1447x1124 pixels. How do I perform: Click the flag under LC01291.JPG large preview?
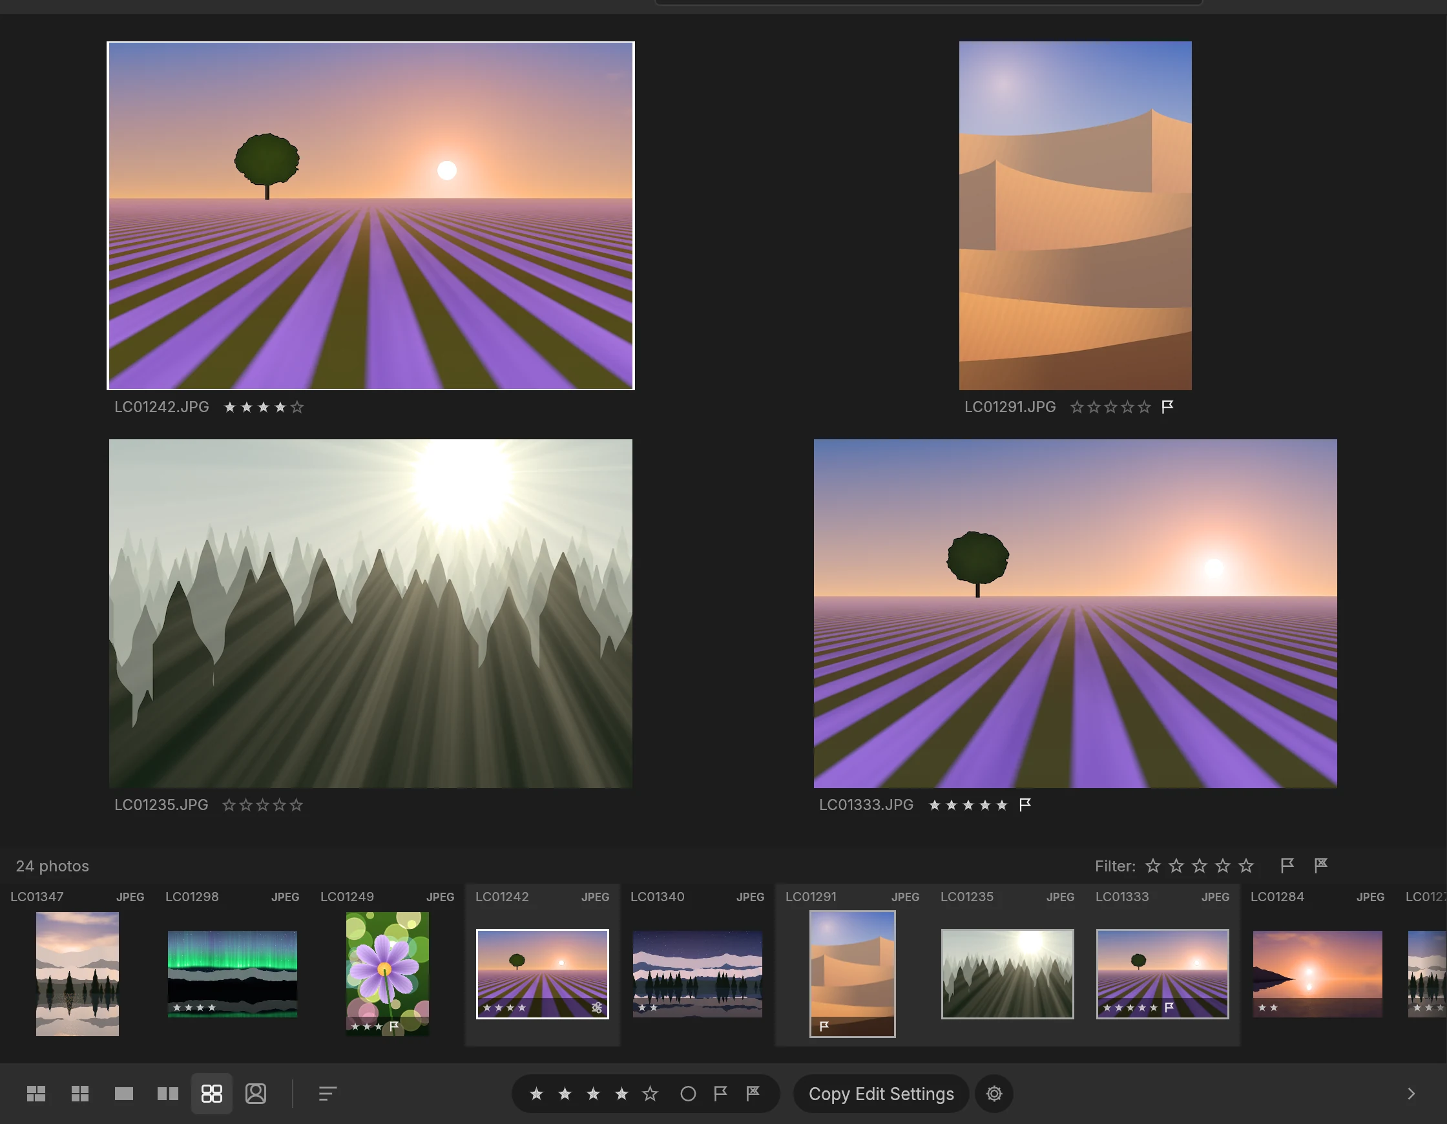(x=1167, y=406)
